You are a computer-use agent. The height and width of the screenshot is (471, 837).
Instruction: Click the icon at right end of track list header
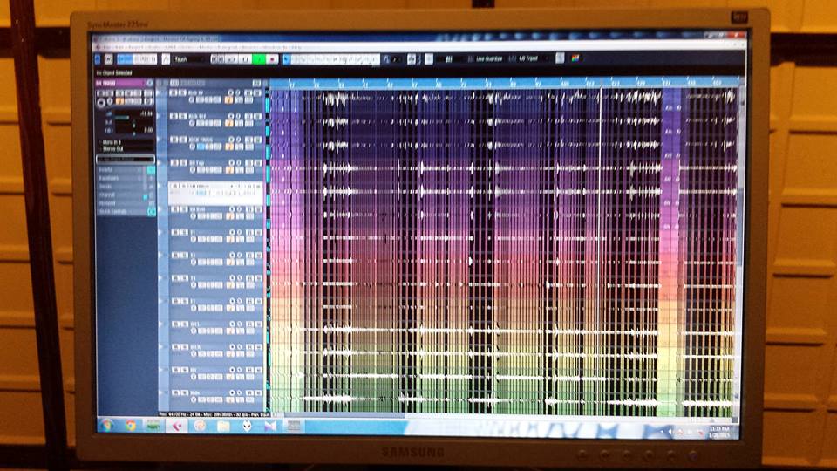pyautogui.click(x=256, y=83)
